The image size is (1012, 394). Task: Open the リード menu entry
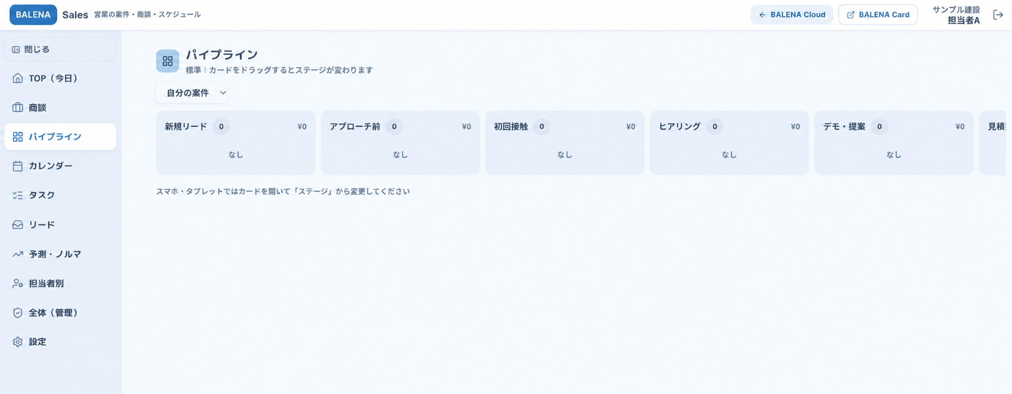coord(60,224)
